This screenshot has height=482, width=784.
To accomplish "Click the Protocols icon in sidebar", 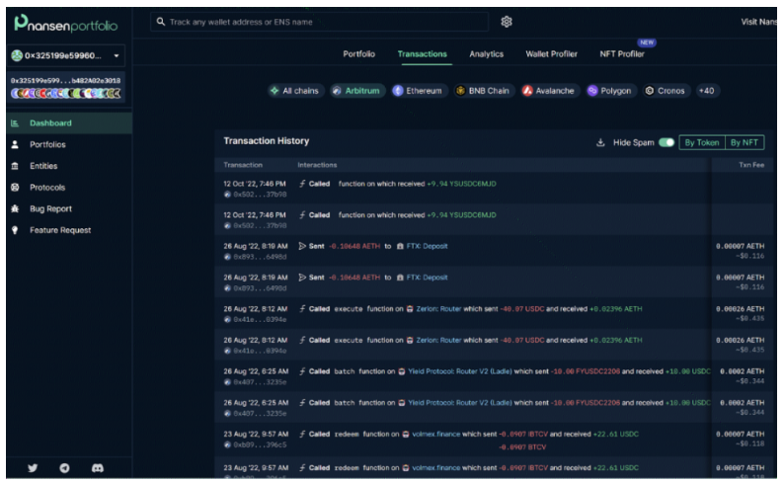I will pos(15,188).
